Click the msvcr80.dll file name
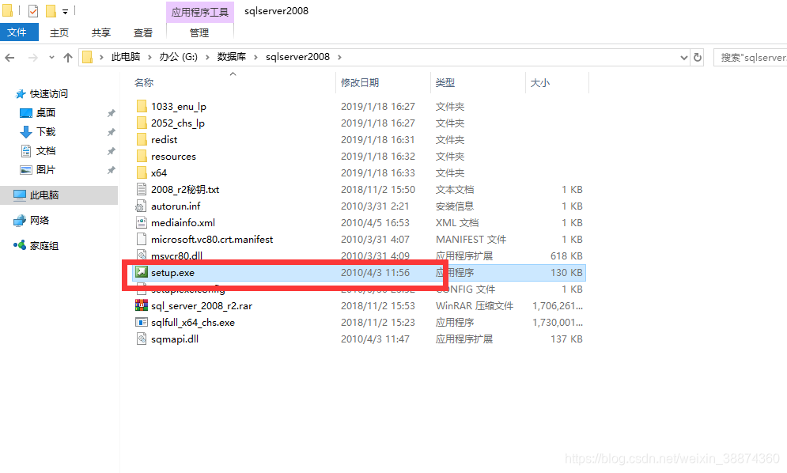Viewport: 787px width, 473px height. point(176,256)
